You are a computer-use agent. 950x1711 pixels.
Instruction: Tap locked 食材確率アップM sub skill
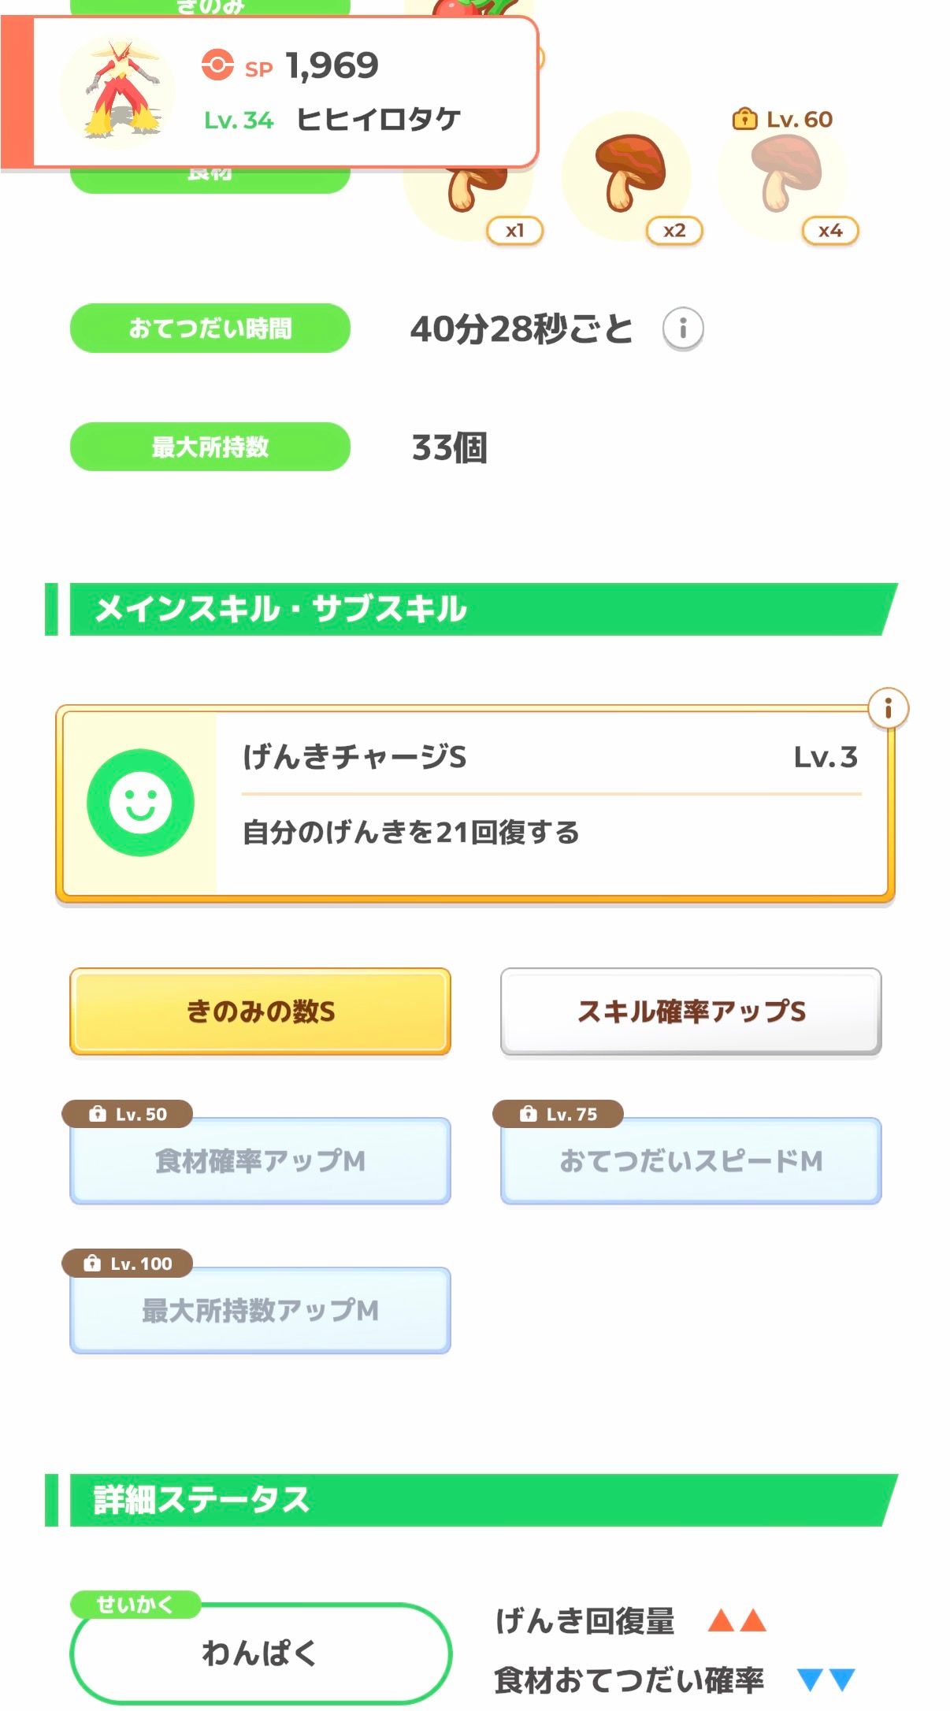(x=260, y=1160)
